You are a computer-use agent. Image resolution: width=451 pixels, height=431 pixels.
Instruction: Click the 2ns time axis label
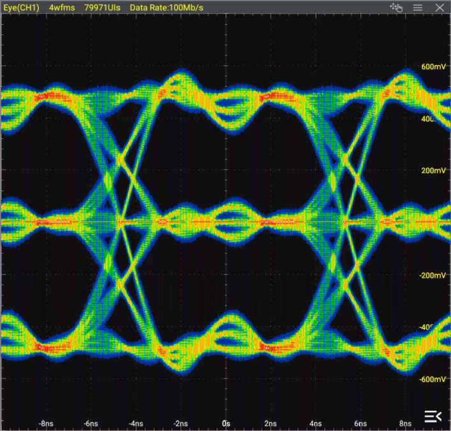tap(271, 423)
